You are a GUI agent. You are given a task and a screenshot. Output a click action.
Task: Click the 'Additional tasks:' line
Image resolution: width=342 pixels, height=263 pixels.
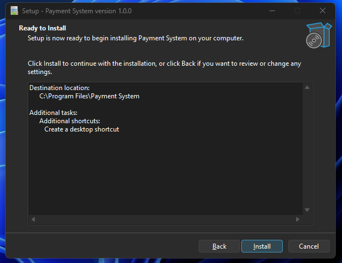pyautogui.click(x=54, y=113)
